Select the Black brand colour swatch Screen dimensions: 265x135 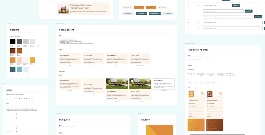click(x=13, y=42)
